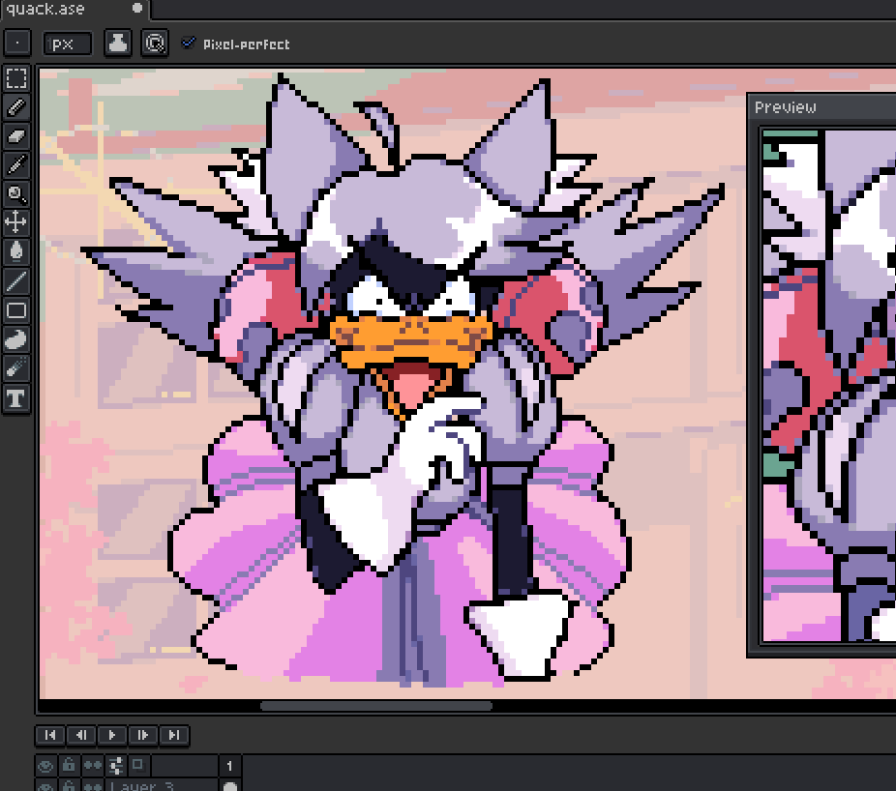Open the brush dynamics button
The height and width of the screenshot is (791, 896).
(154, 44)
